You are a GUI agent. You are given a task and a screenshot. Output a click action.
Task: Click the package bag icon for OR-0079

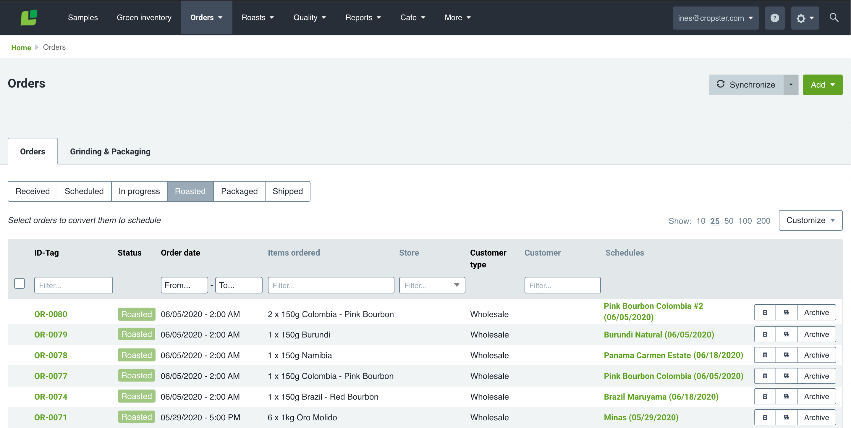765,334
